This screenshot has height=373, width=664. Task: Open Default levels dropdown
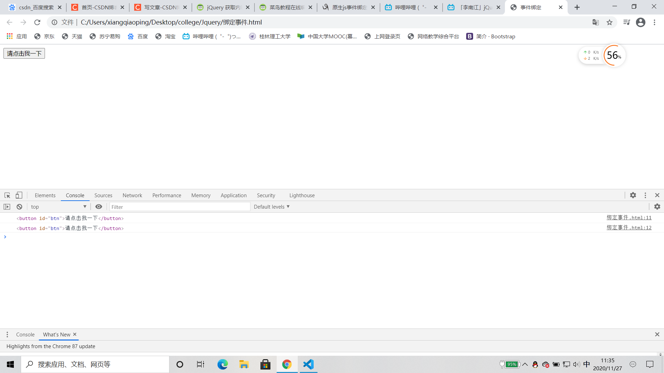[271, 207]
